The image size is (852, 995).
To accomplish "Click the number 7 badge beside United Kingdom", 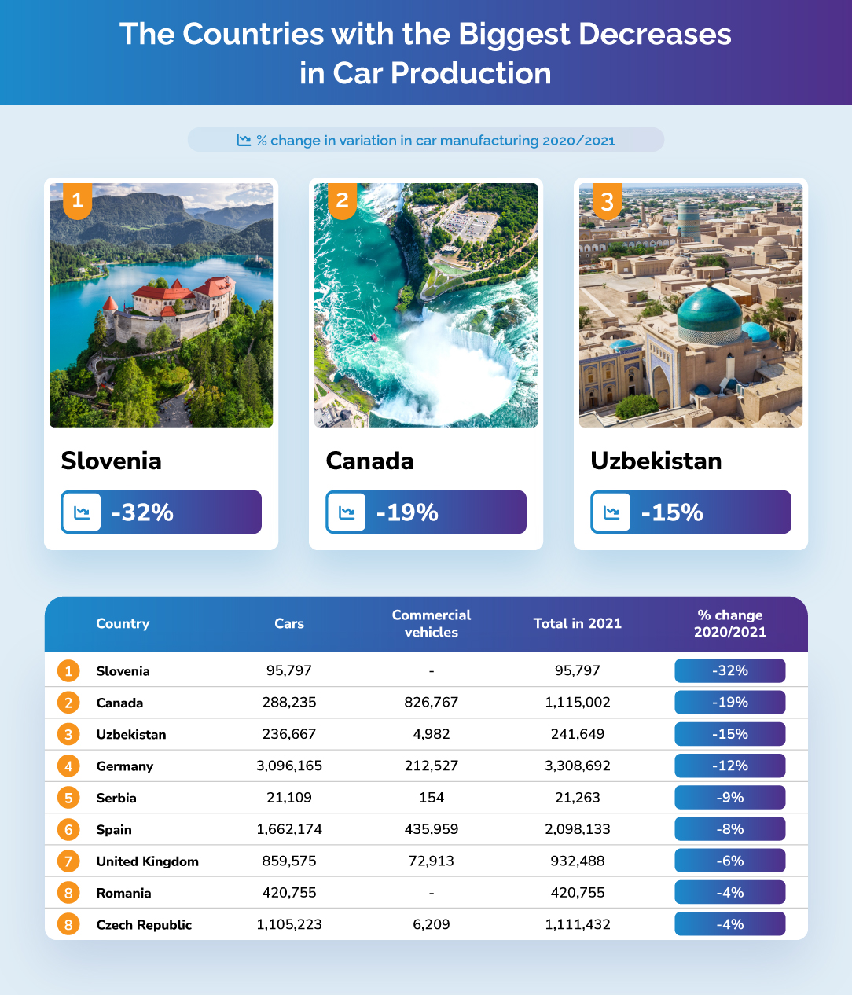I will 68,861.
